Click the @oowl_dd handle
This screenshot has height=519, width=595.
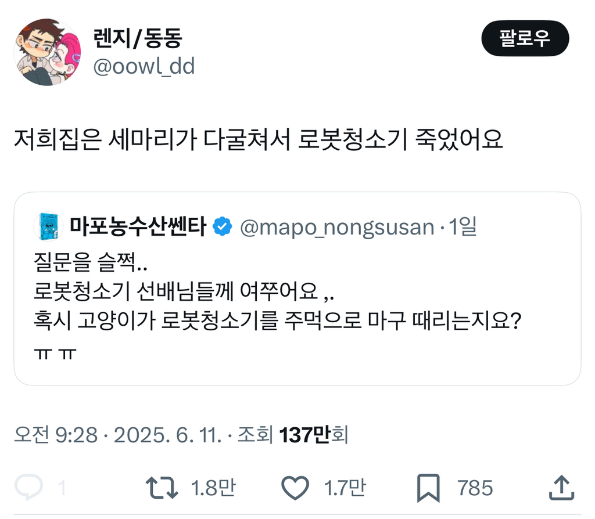[144, 67]
